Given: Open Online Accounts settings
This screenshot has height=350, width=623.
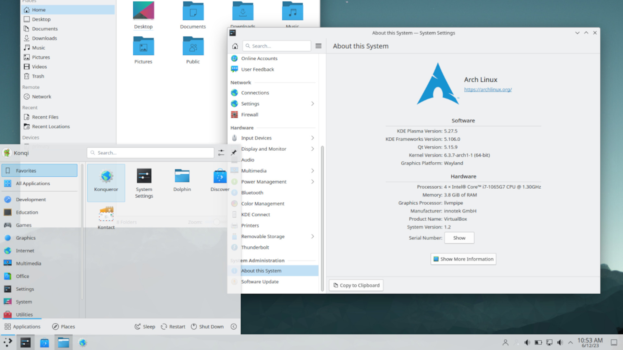Looking at the screenshot, I should click(x=273, y=59).
